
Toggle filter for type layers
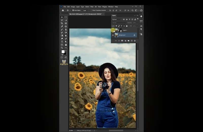tap(129, 19)
